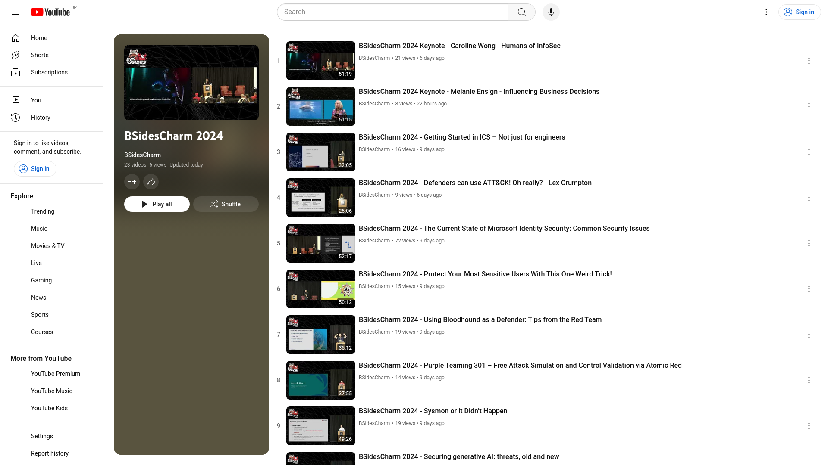Viewport: 828px width, 465px height.
Task: Click Sign in button in header
Action: (x=800, y=12)
